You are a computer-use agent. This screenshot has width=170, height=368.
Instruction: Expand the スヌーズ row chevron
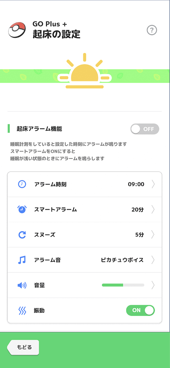tap(153, 235)
